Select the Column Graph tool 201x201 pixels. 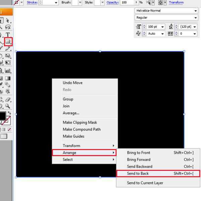point(8,71)
